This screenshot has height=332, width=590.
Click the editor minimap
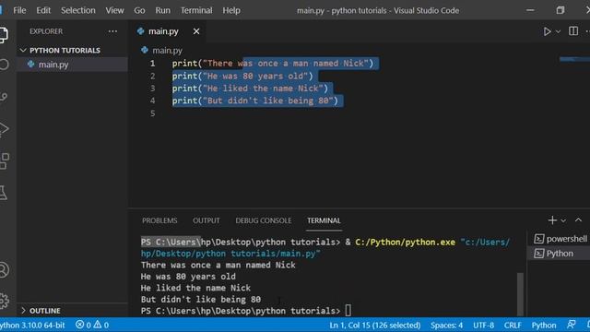(574, 59)
